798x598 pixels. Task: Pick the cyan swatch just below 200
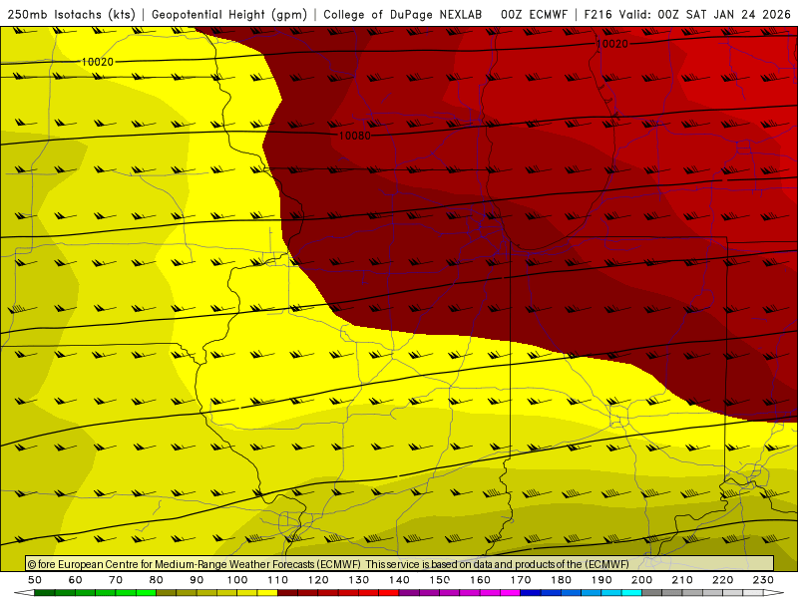pyautogui.click(x=631, y=593)
